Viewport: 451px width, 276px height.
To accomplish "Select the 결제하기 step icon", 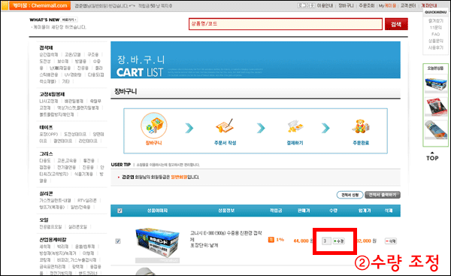I will 295,126.
